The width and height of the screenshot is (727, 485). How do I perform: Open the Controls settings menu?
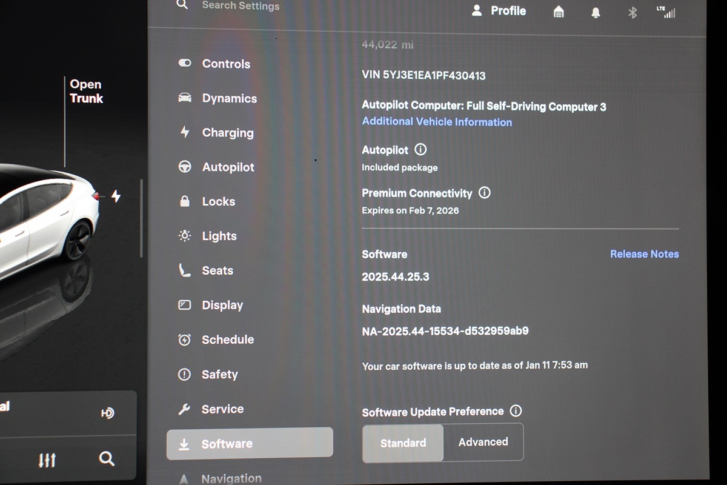coord(225,64)
